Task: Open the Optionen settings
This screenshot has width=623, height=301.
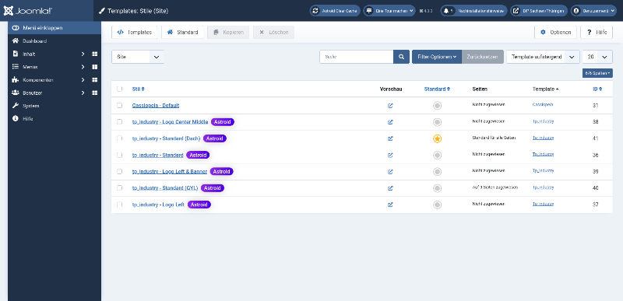Action: 555,32
